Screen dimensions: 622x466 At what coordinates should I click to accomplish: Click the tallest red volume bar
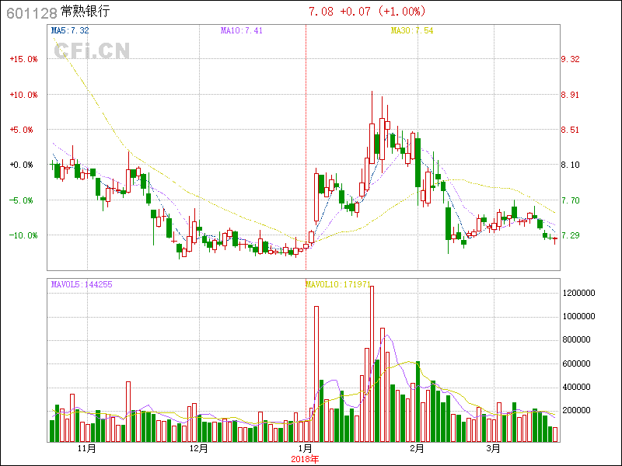(x=372, y=363)
